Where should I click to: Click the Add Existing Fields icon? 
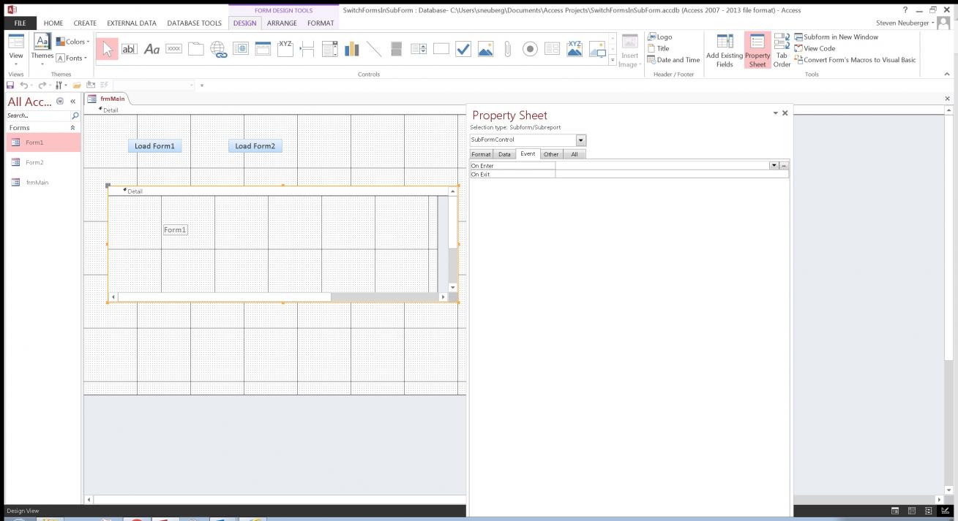pos(724,51)
